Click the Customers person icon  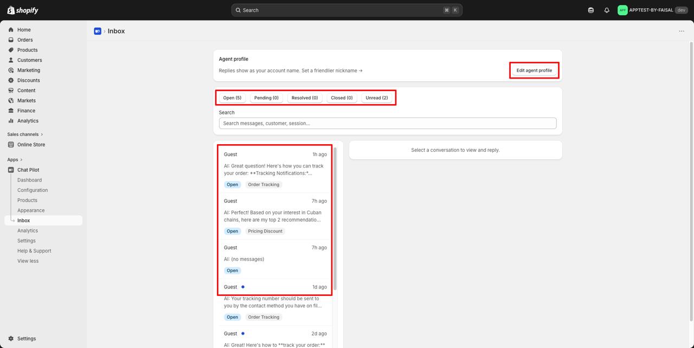point(11,60)
